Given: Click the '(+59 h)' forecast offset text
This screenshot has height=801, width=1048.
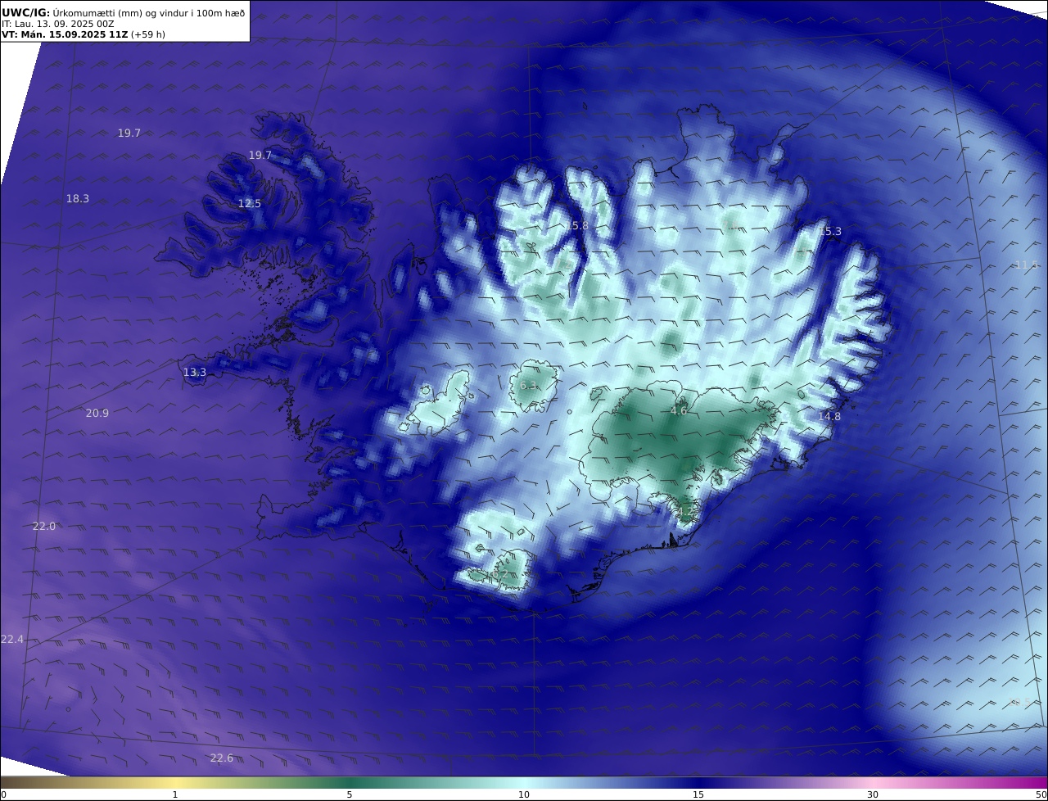Looking at the screenshot, I should (148, 34).
